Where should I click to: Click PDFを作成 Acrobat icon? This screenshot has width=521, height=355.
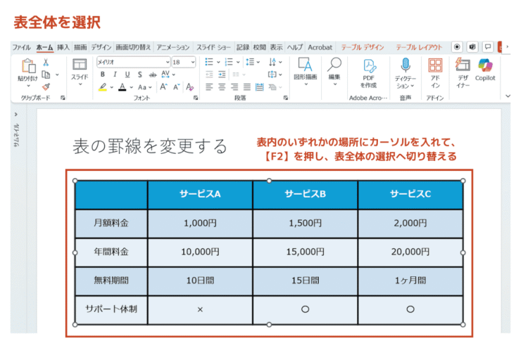(369, 65)
